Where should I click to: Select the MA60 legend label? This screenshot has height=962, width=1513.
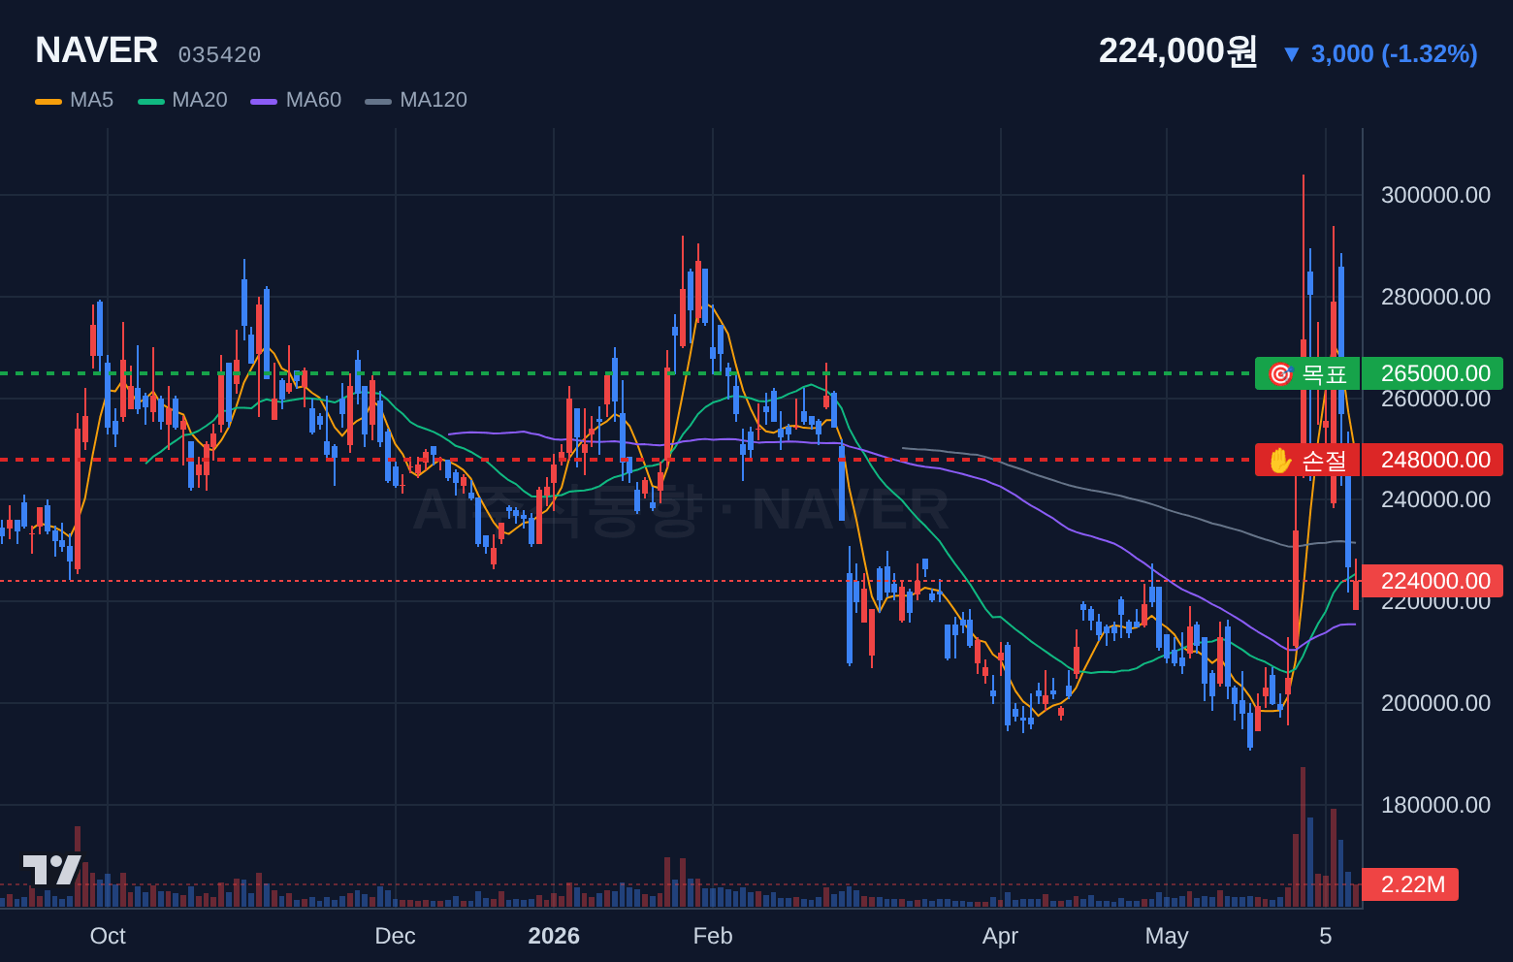pos(313,100)
